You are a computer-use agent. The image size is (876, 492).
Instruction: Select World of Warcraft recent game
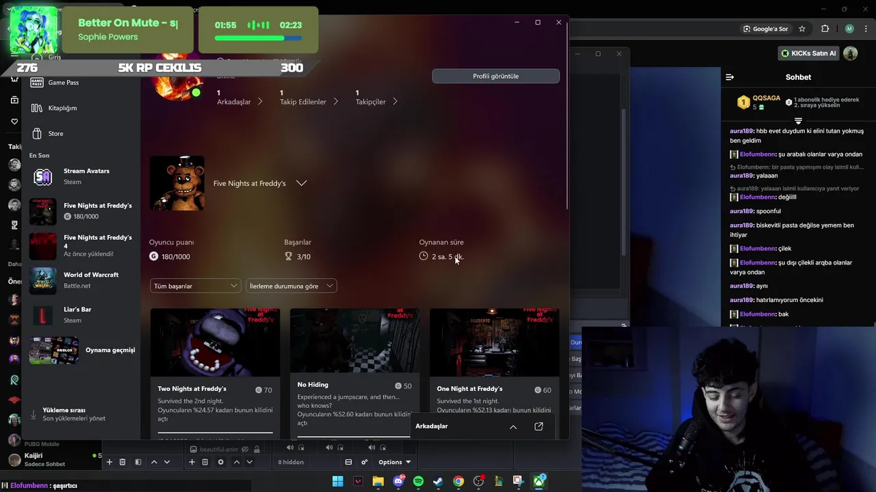[82, 279]
